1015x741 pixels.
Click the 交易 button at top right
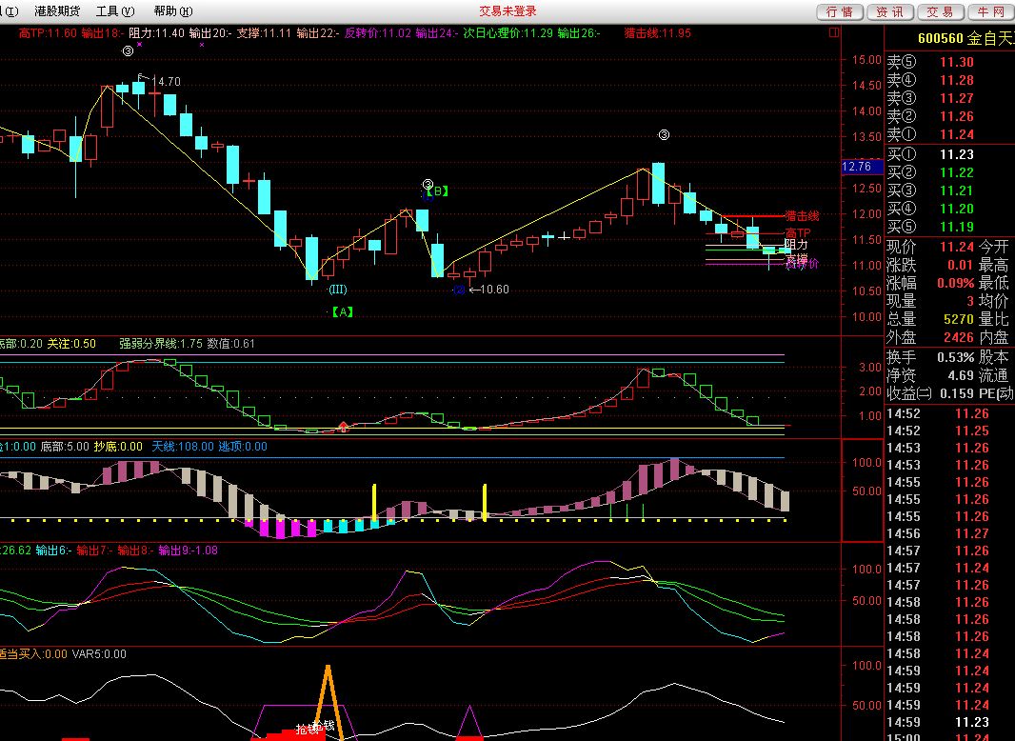pos(940,11)
